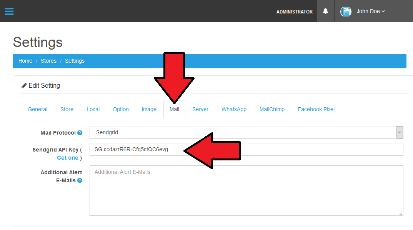Click the Get one API key link
Screen dimensions: 413x230
[x=68, y=158]
